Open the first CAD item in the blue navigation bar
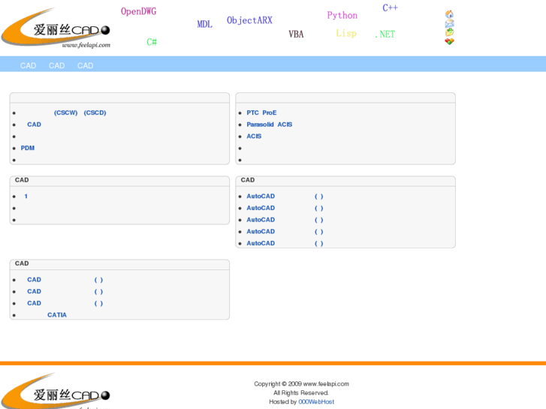Viewport: 546px width, 409px height. (29, 66)
